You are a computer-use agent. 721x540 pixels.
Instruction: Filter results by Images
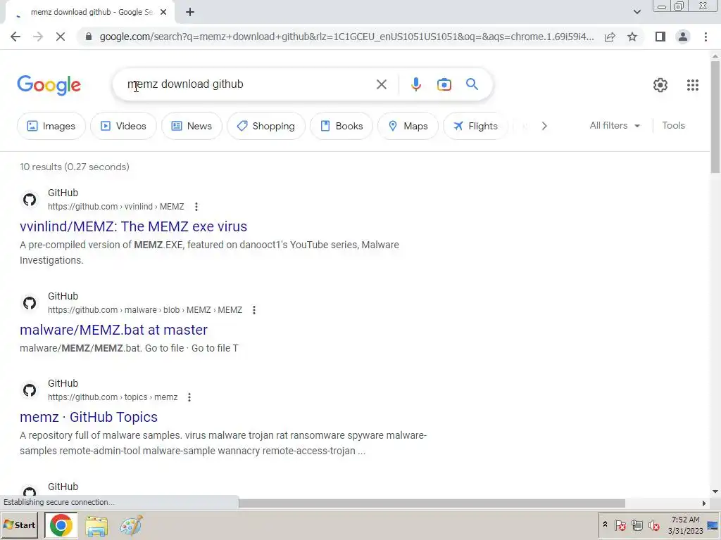tap(51, 126)
